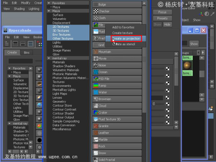Screen dimensions: 216x162
Task: Click the Cloth texture icon
Action: [x=96, y=18]
